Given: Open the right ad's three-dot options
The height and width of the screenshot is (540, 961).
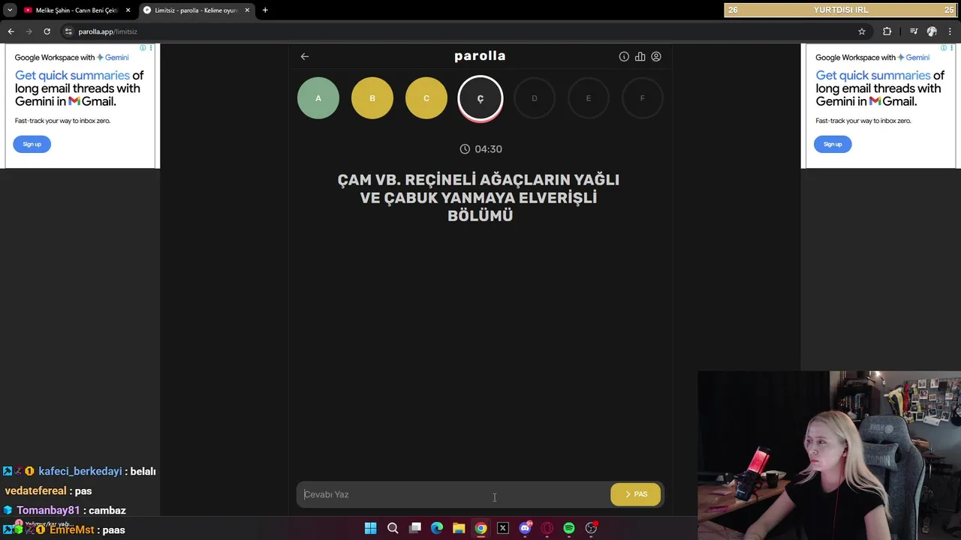Looking at the screenshot, I should (x=952, y=48).
